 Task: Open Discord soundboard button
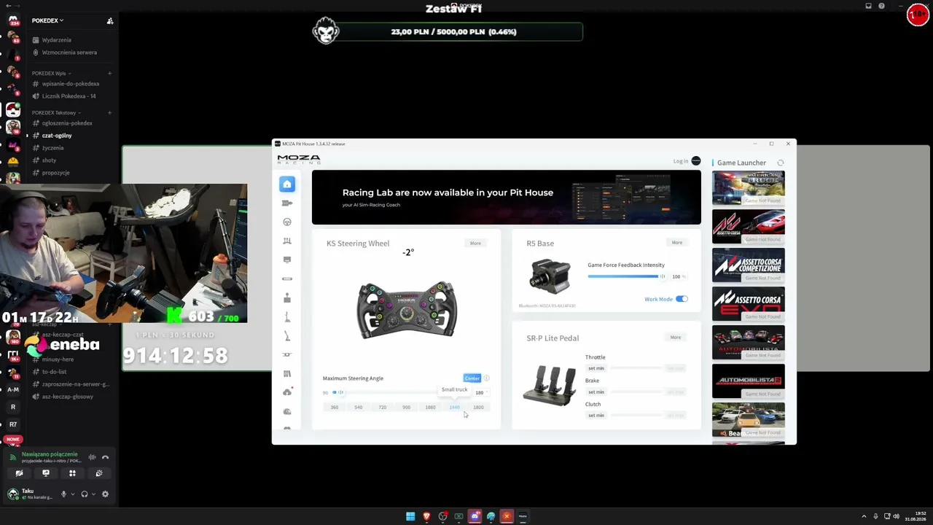coord(99,473)
